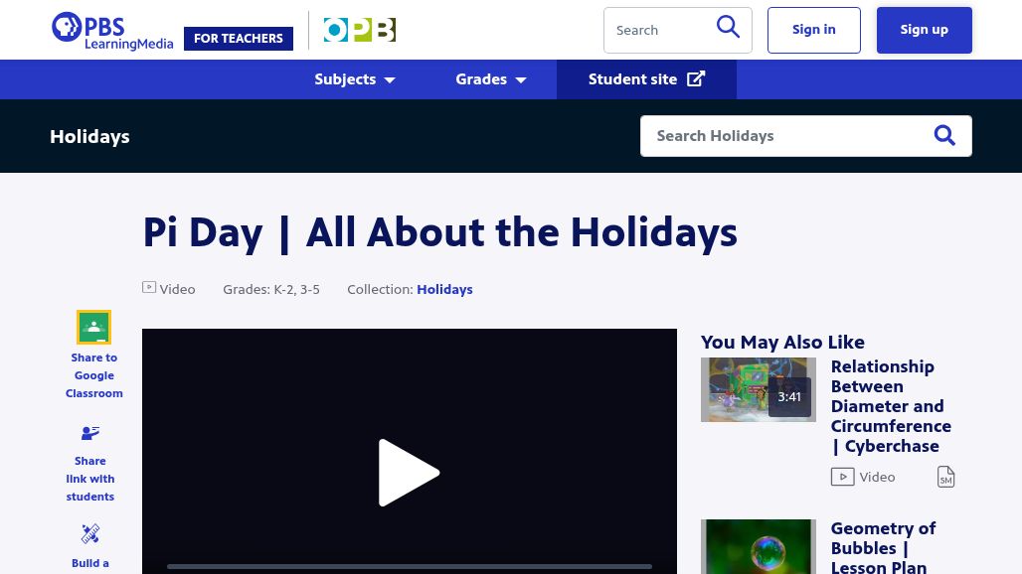
Task: Open the bubble thumbnail image
Action: click(758, 546)
